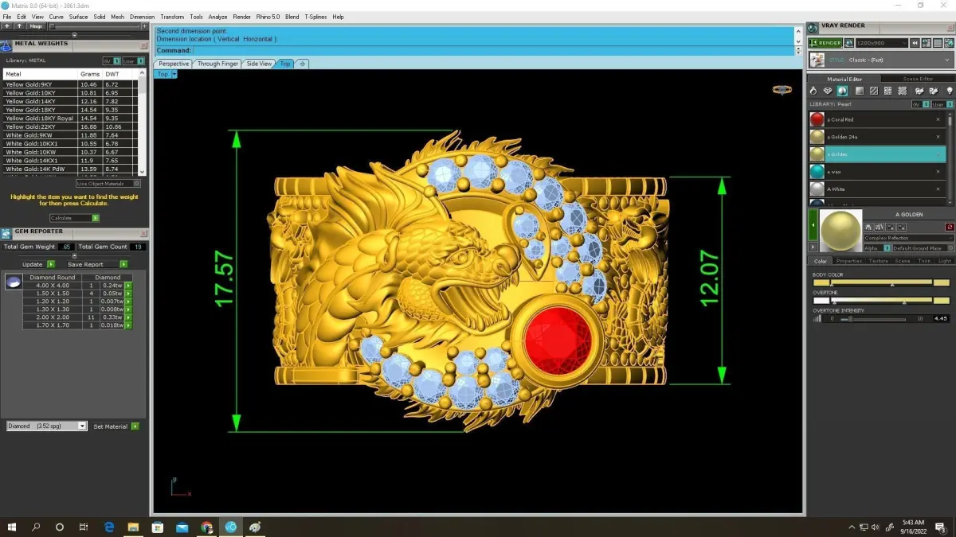Select the flame material category icon
The height and width of the screenshot is (537, 956).
(813, 91)
